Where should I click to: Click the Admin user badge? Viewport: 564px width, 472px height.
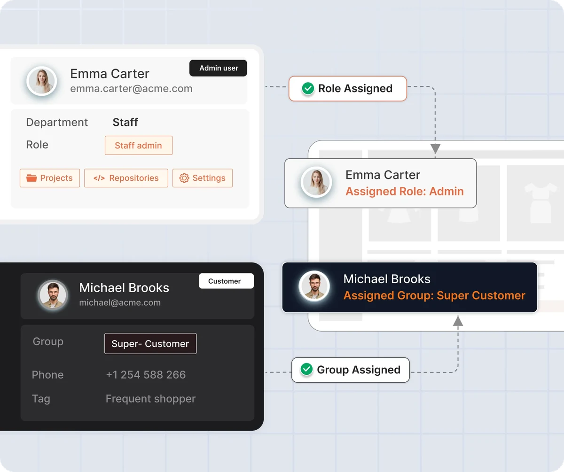click(x=218, y=68)
